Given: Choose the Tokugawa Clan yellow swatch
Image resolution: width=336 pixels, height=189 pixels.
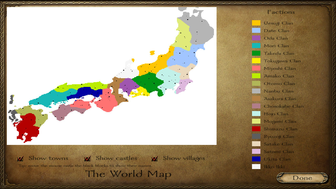Looking at the screenshot, I should click(x=256, y=61).
